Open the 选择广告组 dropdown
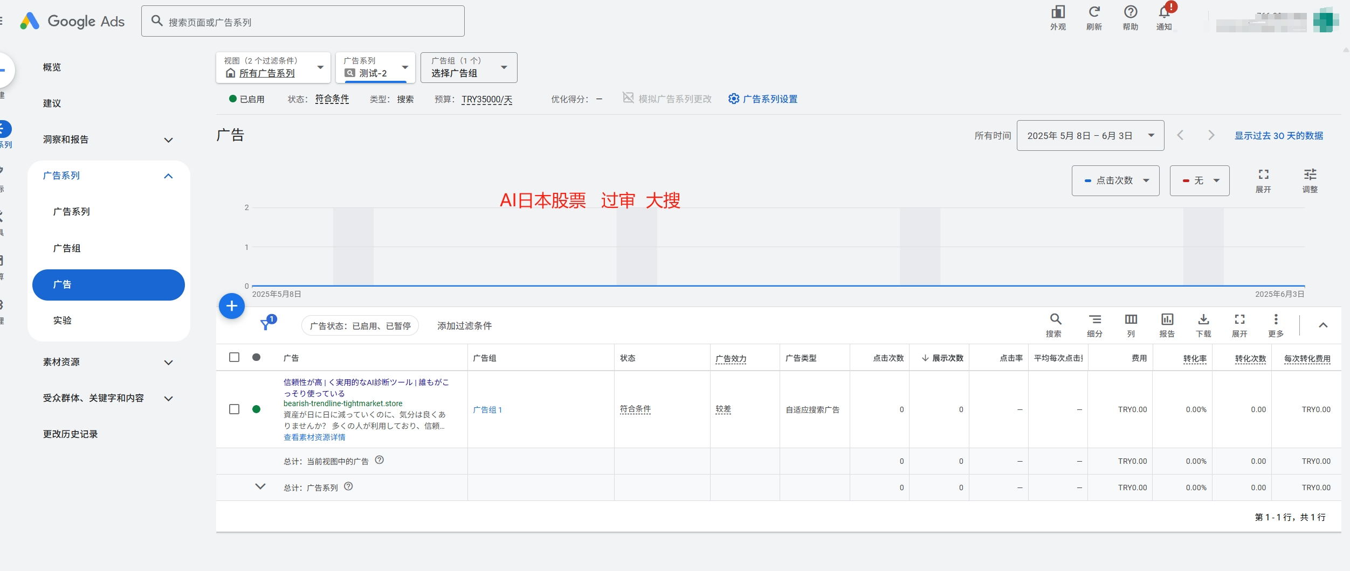Screen dimensions: 1350x571 (469, 67)
